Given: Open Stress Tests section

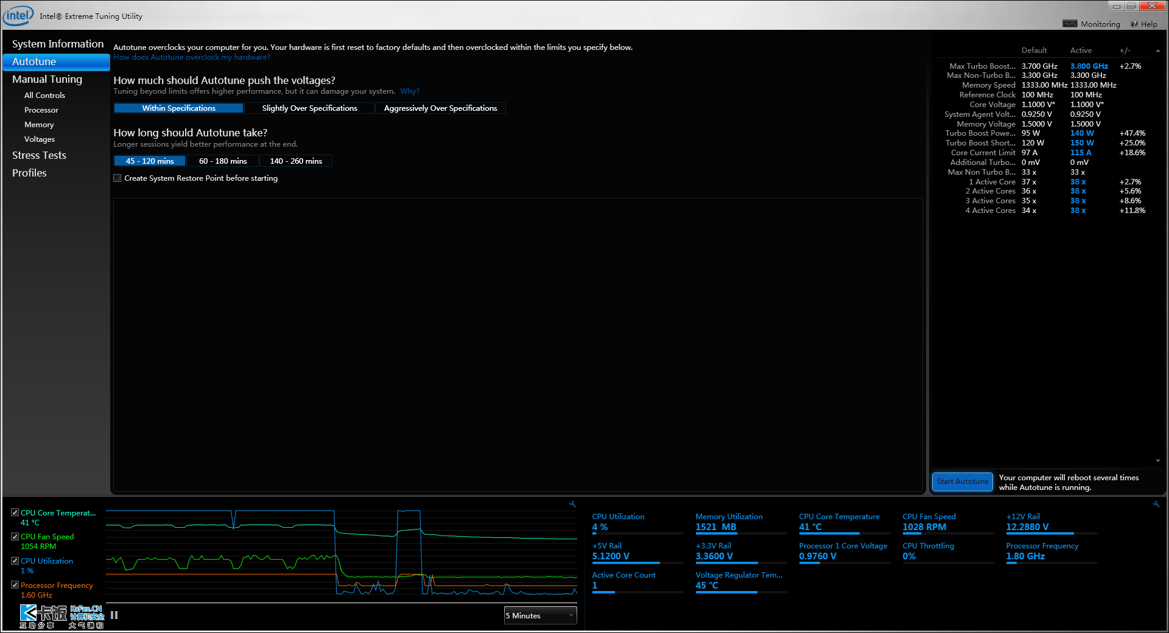Looking at the screenshot, I should (39, 155).
